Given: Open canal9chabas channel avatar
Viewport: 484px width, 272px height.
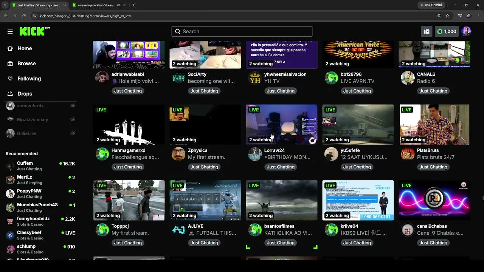Looking at the screenshot, I should point(408,230).
